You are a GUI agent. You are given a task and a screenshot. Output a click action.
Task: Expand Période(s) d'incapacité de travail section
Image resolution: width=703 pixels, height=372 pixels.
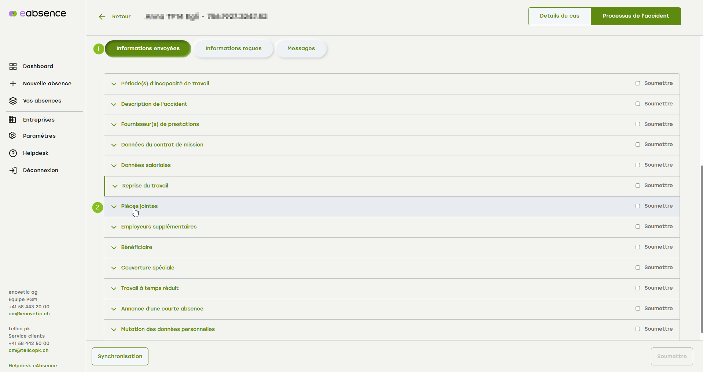(x=114, y=84)
